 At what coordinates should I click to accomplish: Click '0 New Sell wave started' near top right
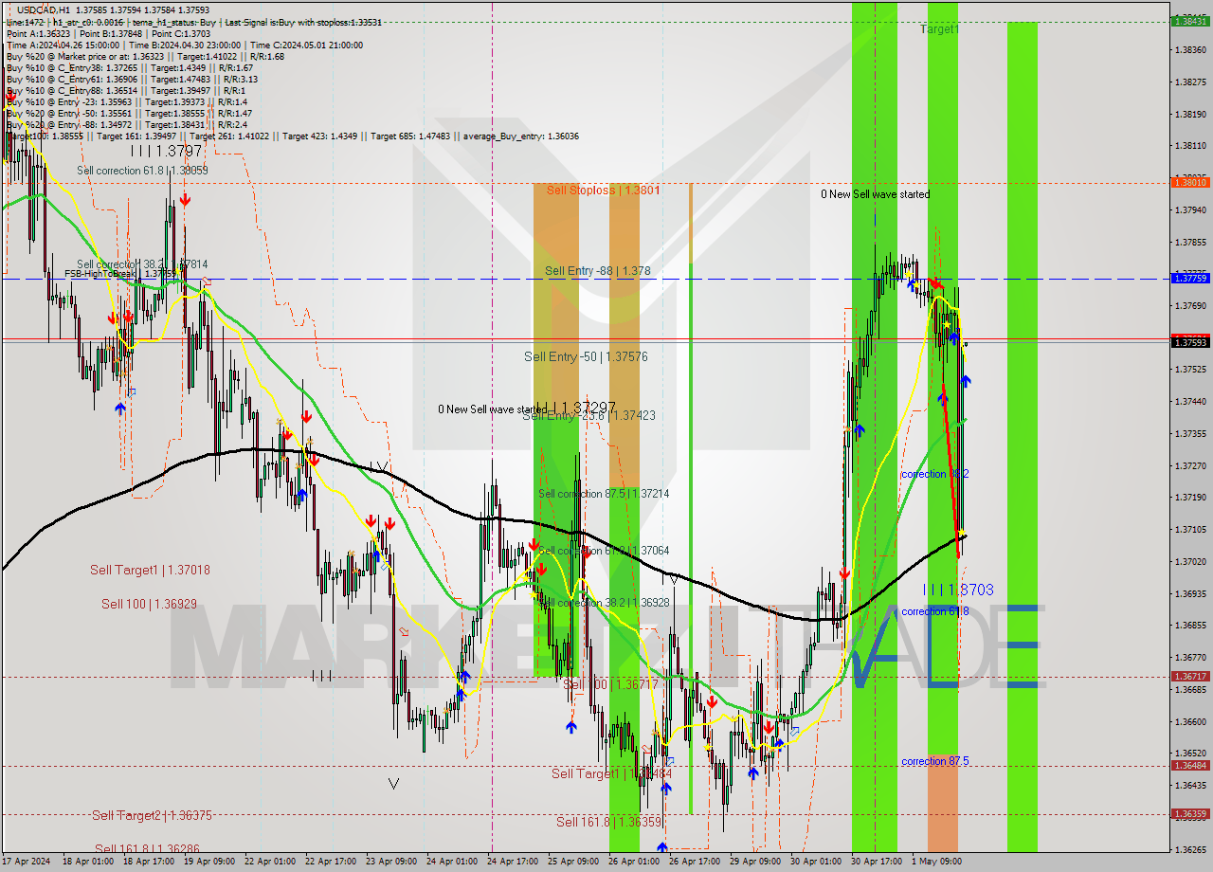(875, 194)
